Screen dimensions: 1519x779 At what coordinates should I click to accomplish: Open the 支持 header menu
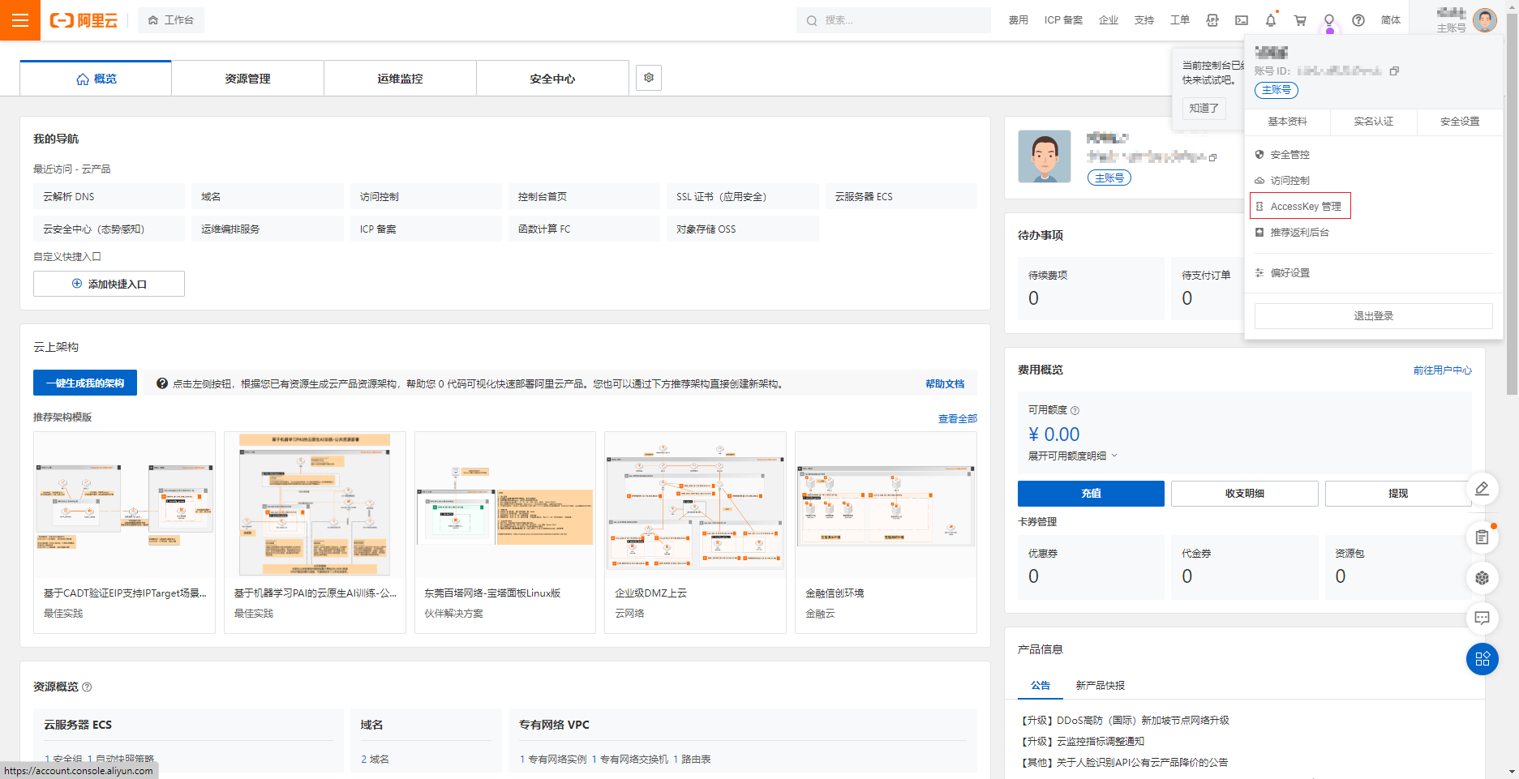[1144, 20]
